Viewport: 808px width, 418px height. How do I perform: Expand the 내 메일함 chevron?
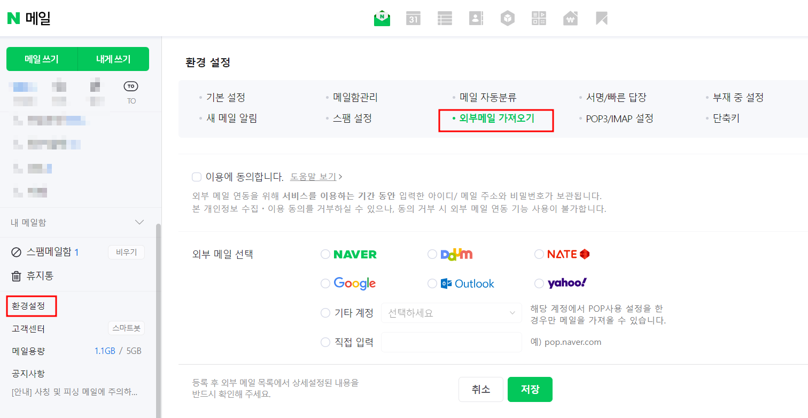(139, 222)
